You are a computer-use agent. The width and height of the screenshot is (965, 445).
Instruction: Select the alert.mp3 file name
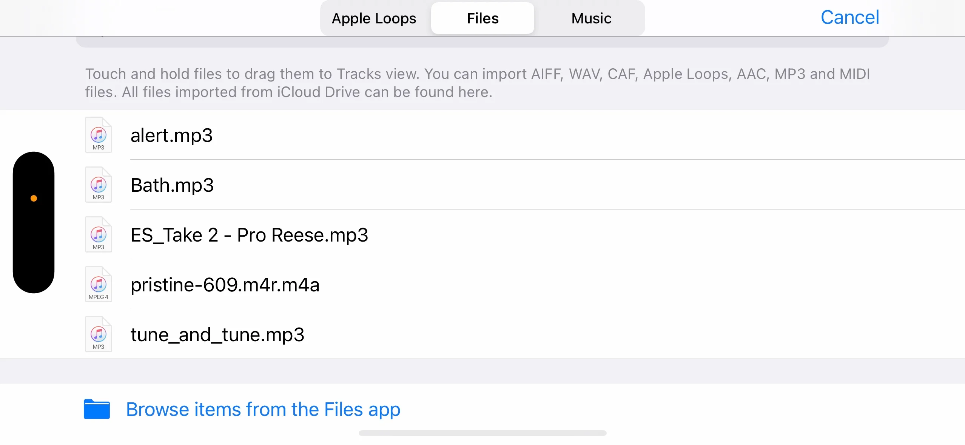click(171, 135)
